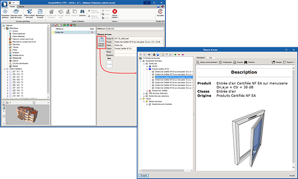This screenshot has width=298, height=179.
Task: Expand the Z05 - A23 - T4 unit node
Action: tap(7, 83)
